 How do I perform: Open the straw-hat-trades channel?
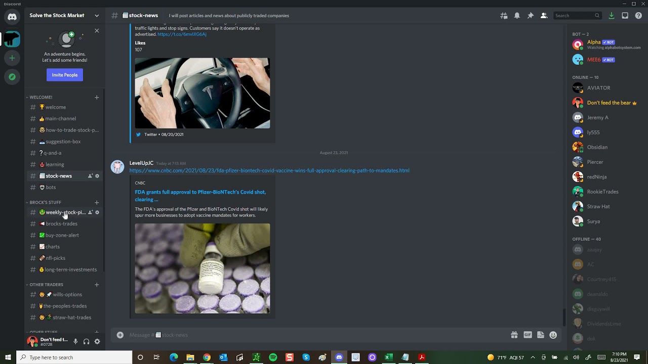[64, 317]
